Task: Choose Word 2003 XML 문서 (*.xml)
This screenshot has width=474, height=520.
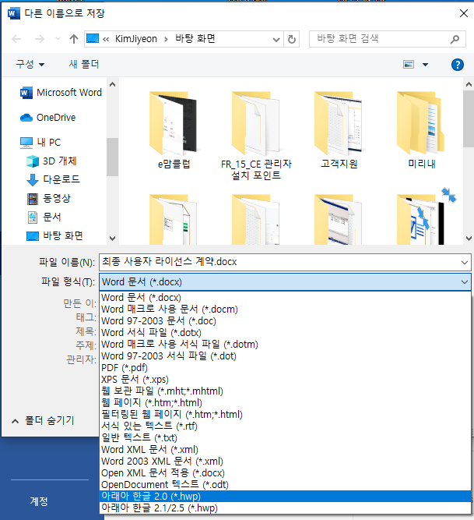Action: 285,462
